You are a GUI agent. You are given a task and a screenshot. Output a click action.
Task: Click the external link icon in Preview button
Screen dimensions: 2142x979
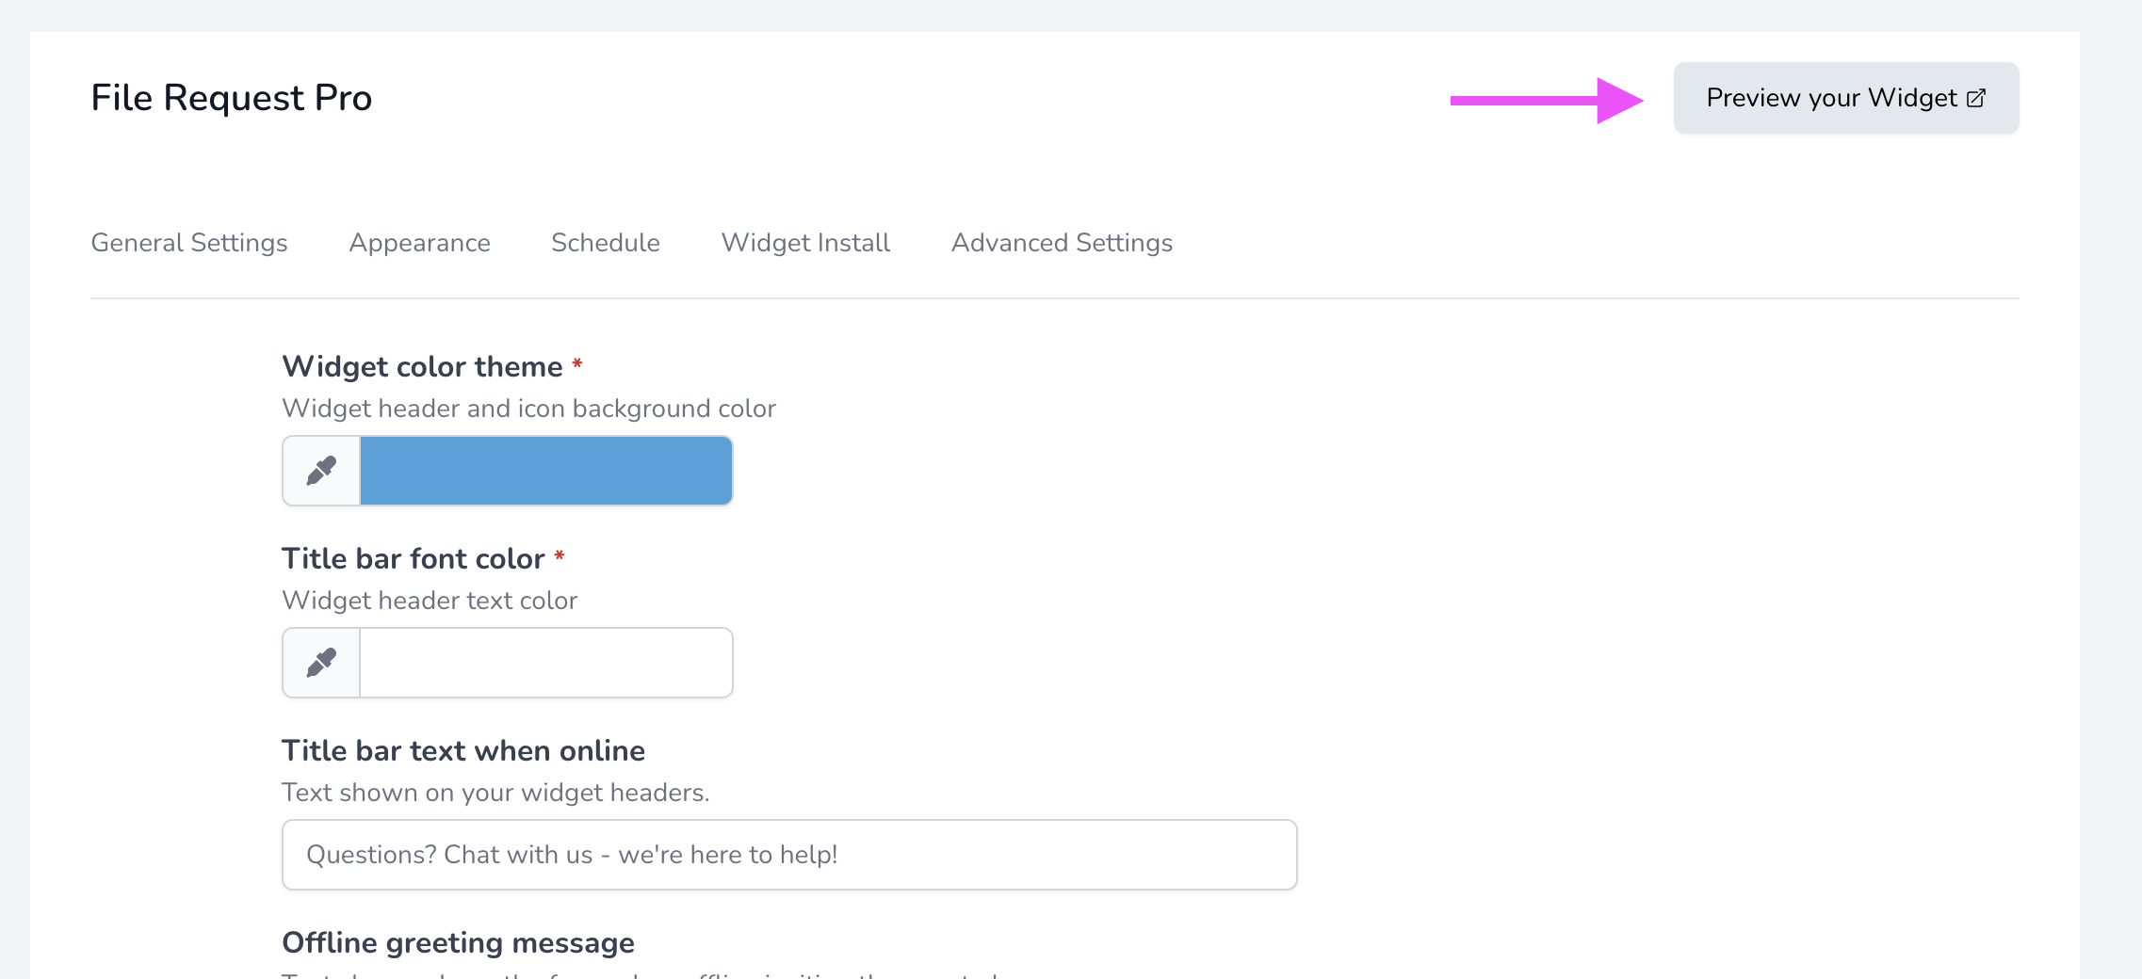click(1976, 98)
